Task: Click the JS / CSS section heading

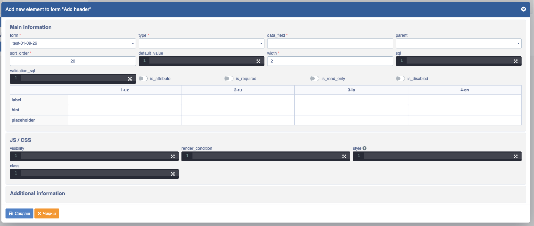Action: [x=21, y=140]
